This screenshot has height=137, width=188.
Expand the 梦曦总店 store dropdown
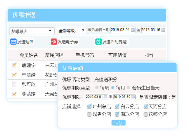(31, 31)
